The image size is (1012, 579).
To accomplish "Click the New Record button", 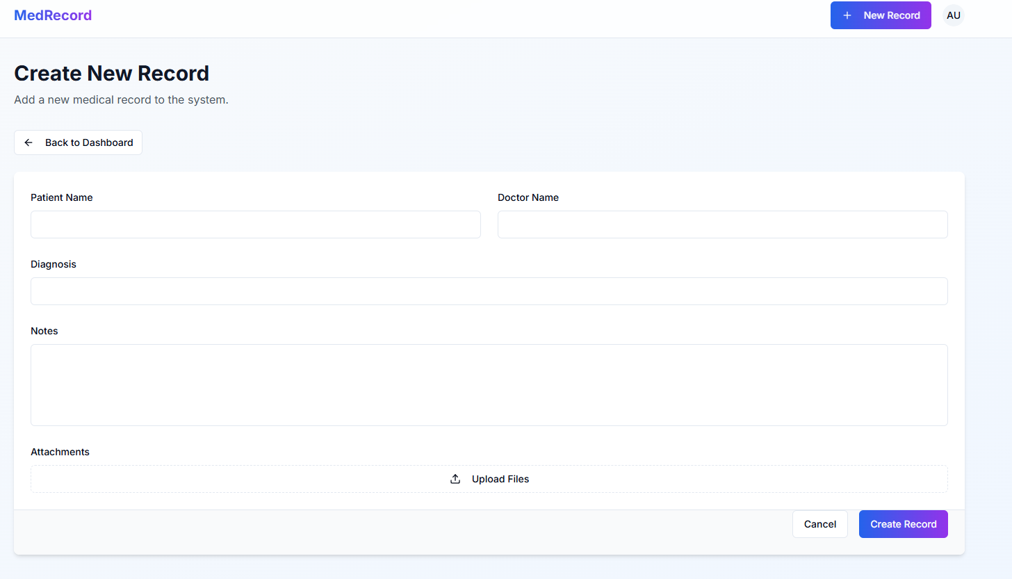I will 881,15.
